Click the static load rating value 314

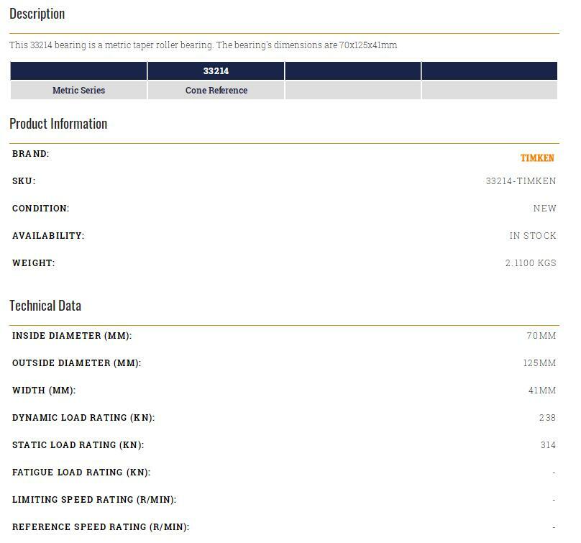548,445
